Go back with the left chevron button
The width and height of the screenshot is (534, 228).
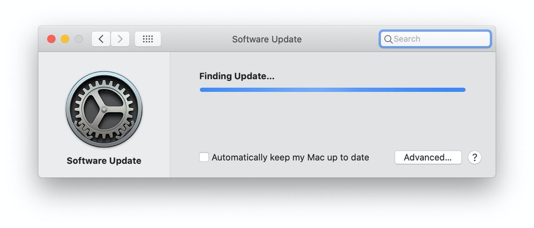pyautogui.click(x=101, y=39)
